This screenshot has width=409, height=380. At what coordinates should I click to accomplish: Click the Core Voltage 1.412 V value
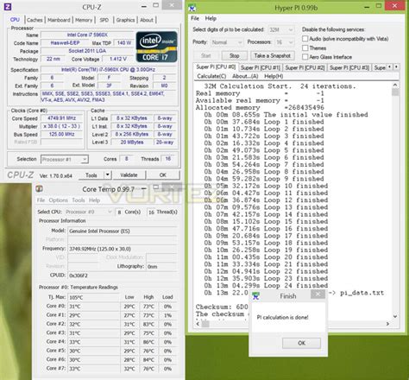(x=118, y=59)
